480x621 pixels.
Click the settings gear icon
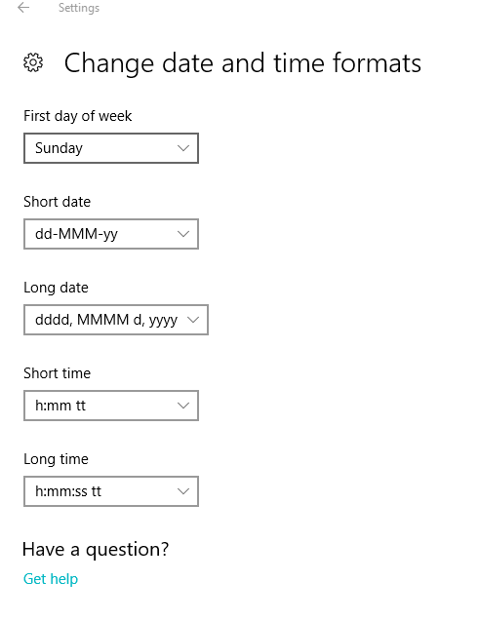[x=33, y=62]
